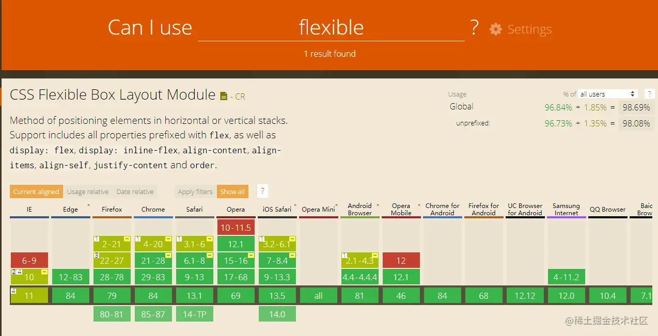Select Chrome 21-28 cell
Screen dimensions: 658x336
(x=153, y=260)
